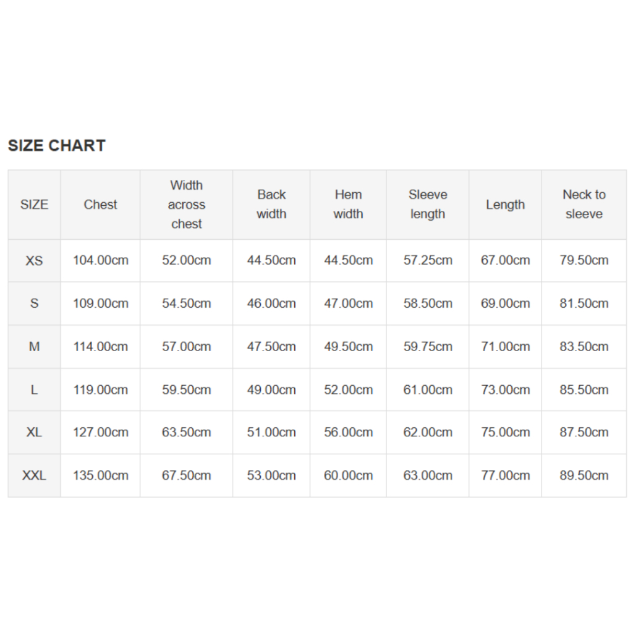This screenshot has width=633, height=633.
Task: Select the XXL size row label
Action: 34,475
